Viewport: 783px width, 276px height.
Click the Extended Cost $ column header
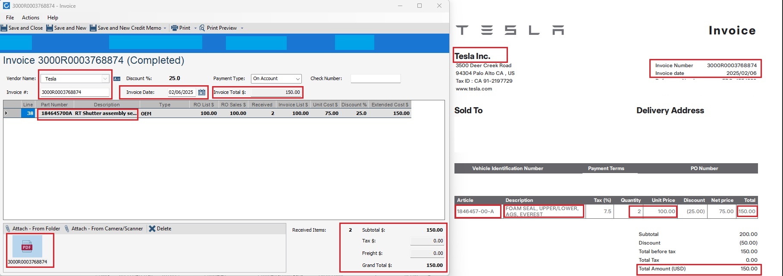click(390, 105)
